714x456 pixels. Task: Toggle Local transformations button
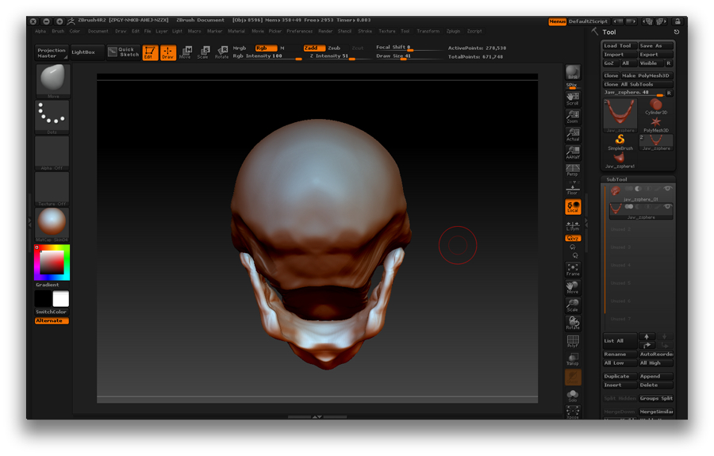572,207
